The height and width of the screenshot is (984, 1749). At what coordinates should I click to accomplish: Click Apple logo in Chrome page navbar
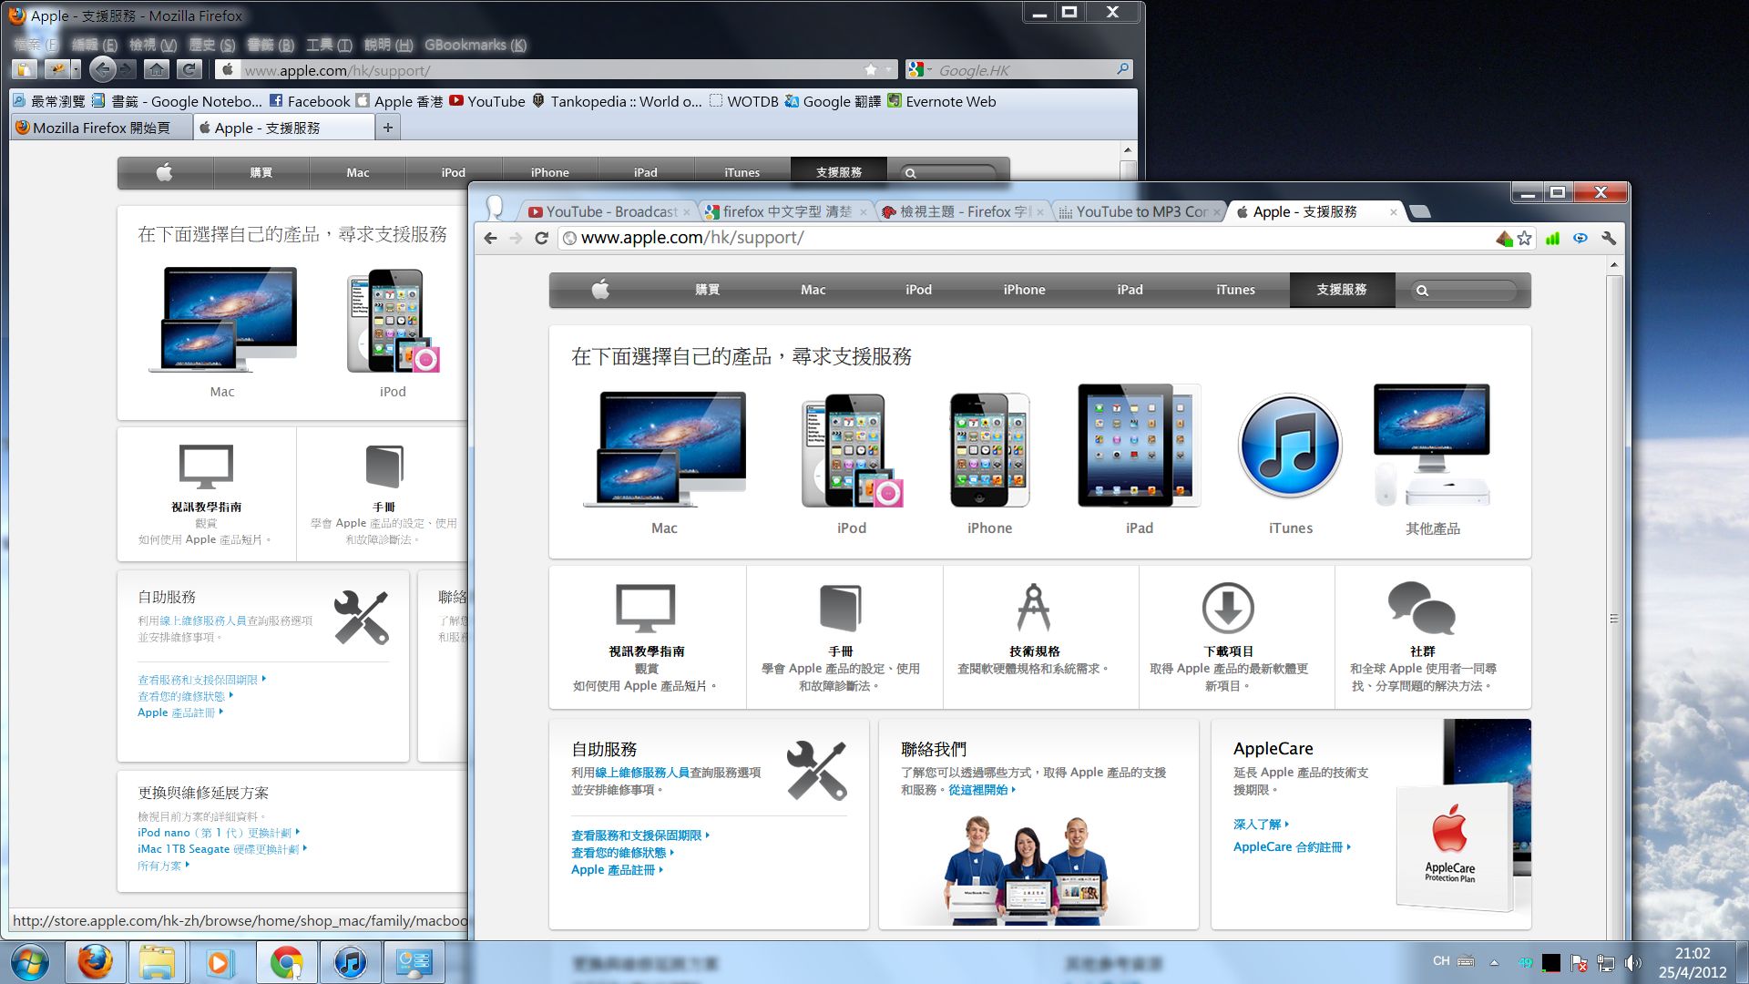point(600,290)
